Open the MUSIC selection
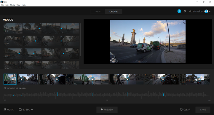The height and width of the screenshot is (115, 214). pyautogui.click(x=9, y=110)
